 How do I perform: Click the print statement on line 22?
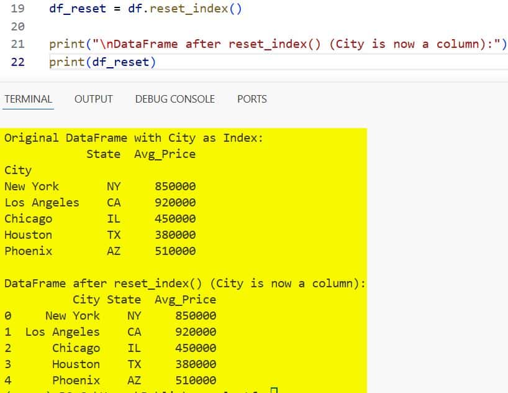(101, 62)
